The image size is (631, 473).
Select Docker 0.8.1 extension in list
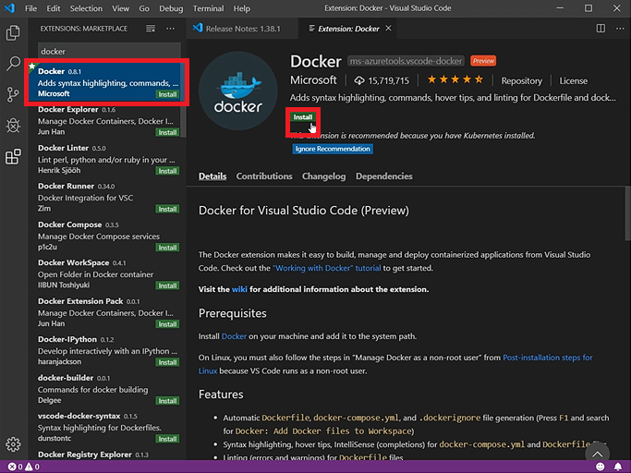point(106,82)
